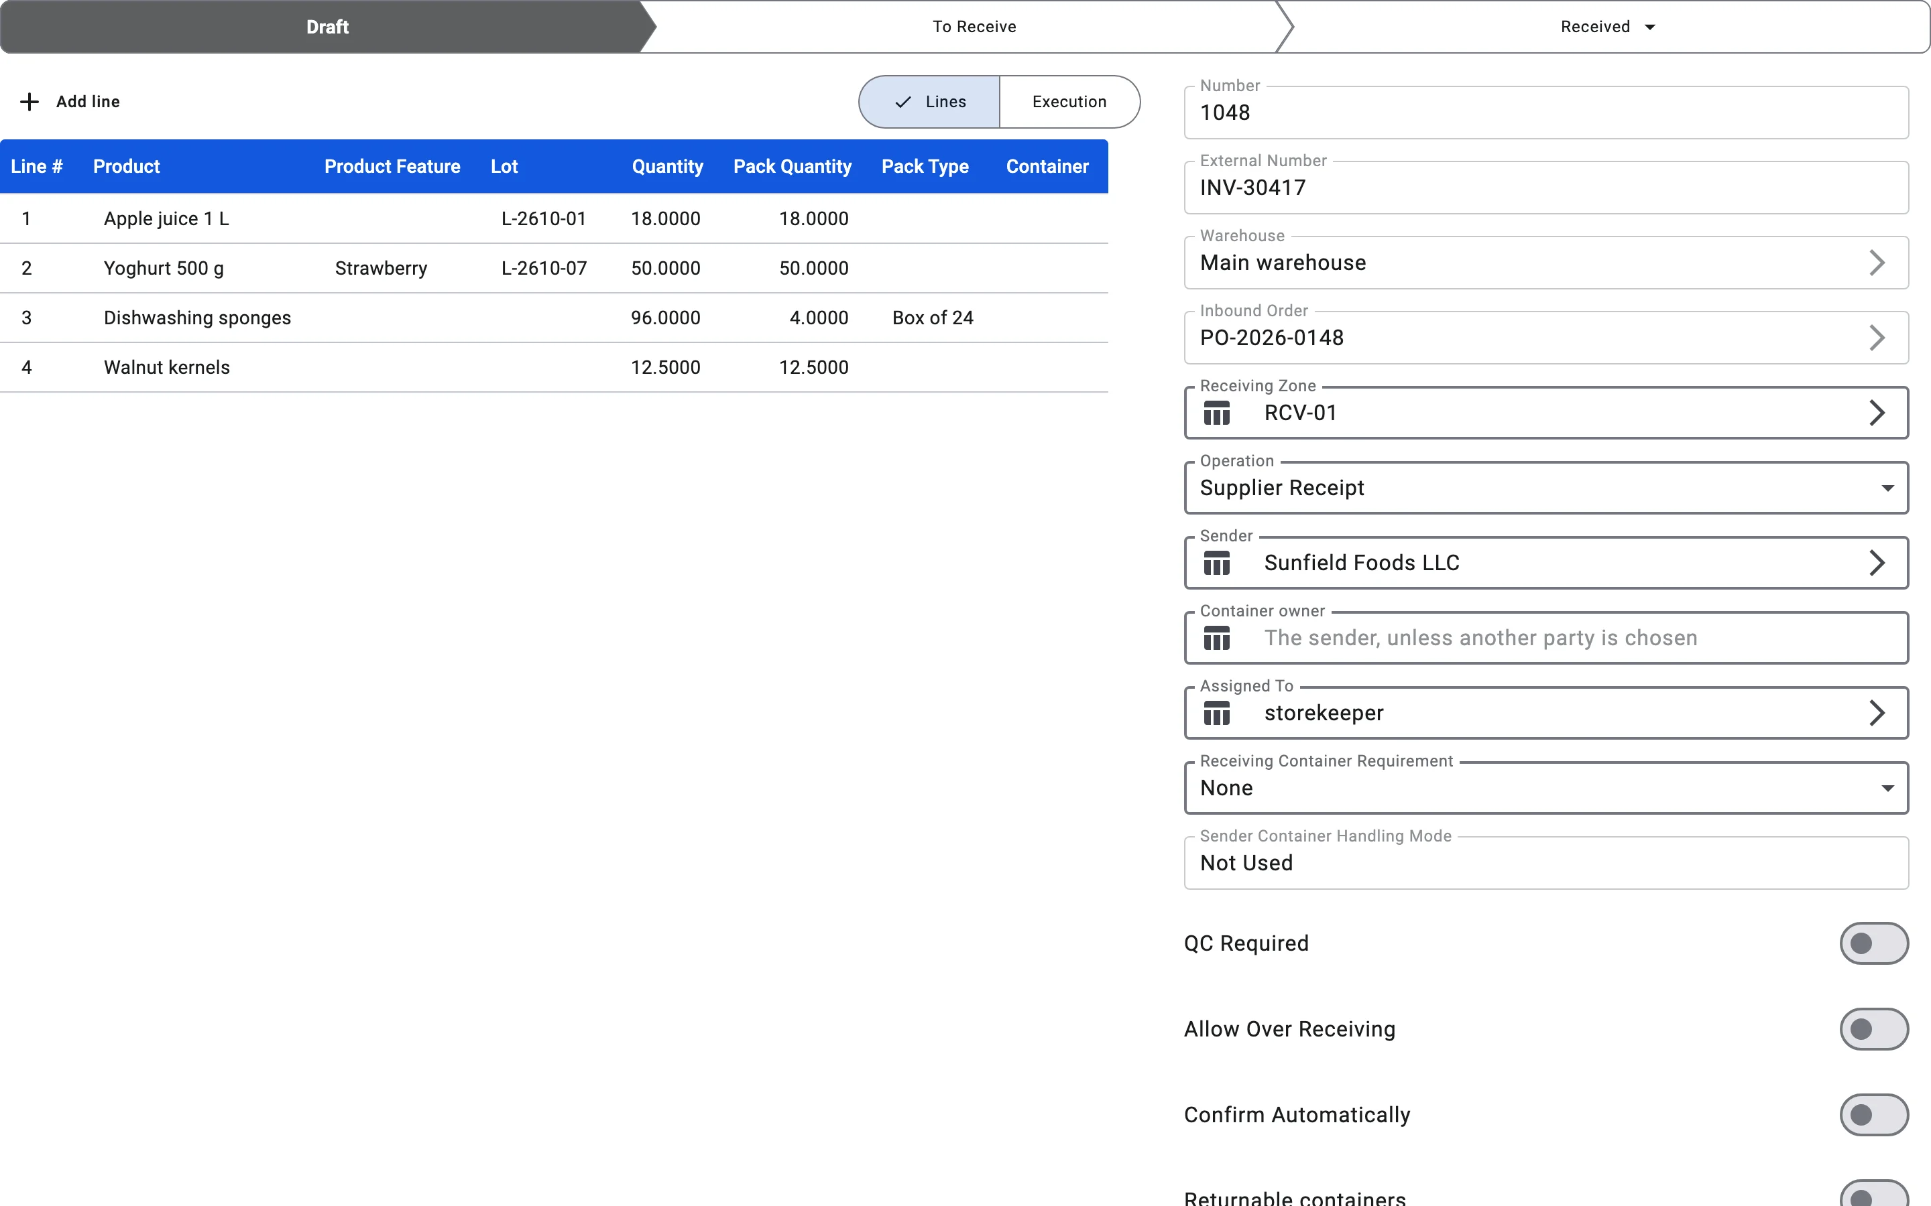Click the table icon in Assigned To field

1216,713
